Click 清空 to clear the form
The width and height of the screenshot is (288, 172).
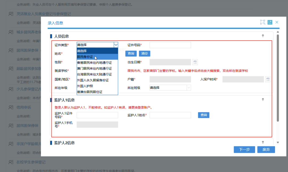click(x=145, y=54)
